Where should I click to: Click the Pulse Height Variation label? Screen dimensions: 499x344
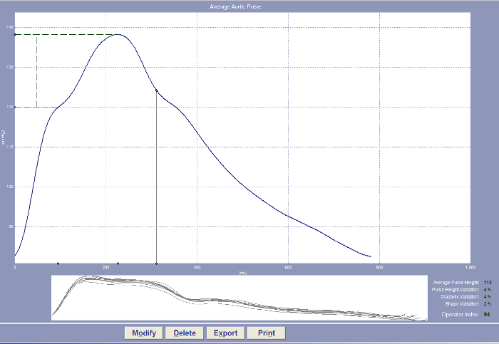(456, 290)
